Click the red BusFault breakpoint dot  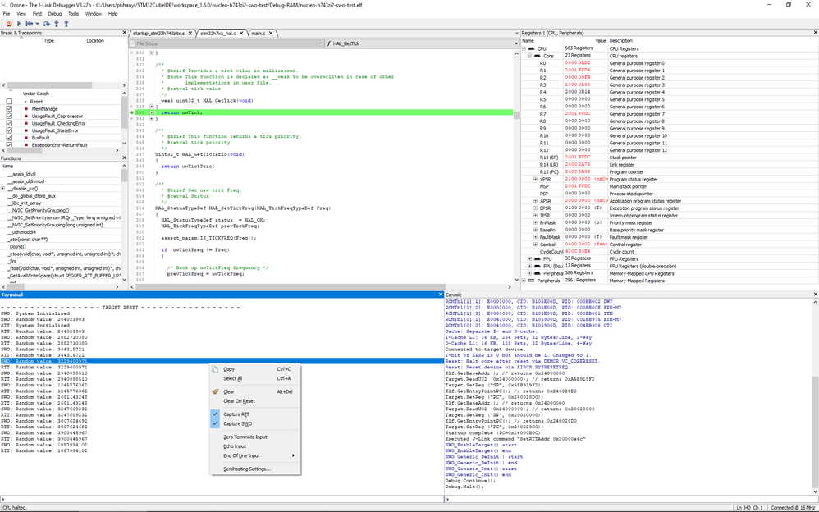click(x=26, y=138)
